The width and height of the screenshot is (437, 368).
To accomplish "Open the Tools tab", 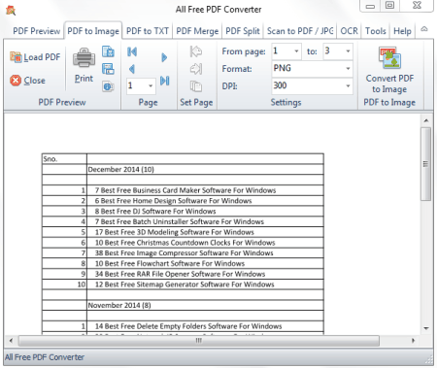I will [x=376, y=31].
